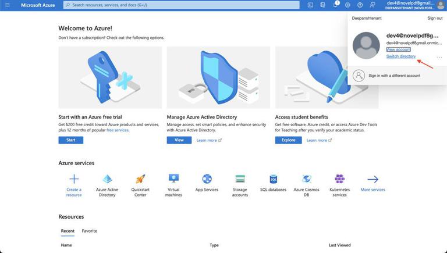
Task: Open portal settings gear
Action: pyautogui.click(x=347, y=5)
